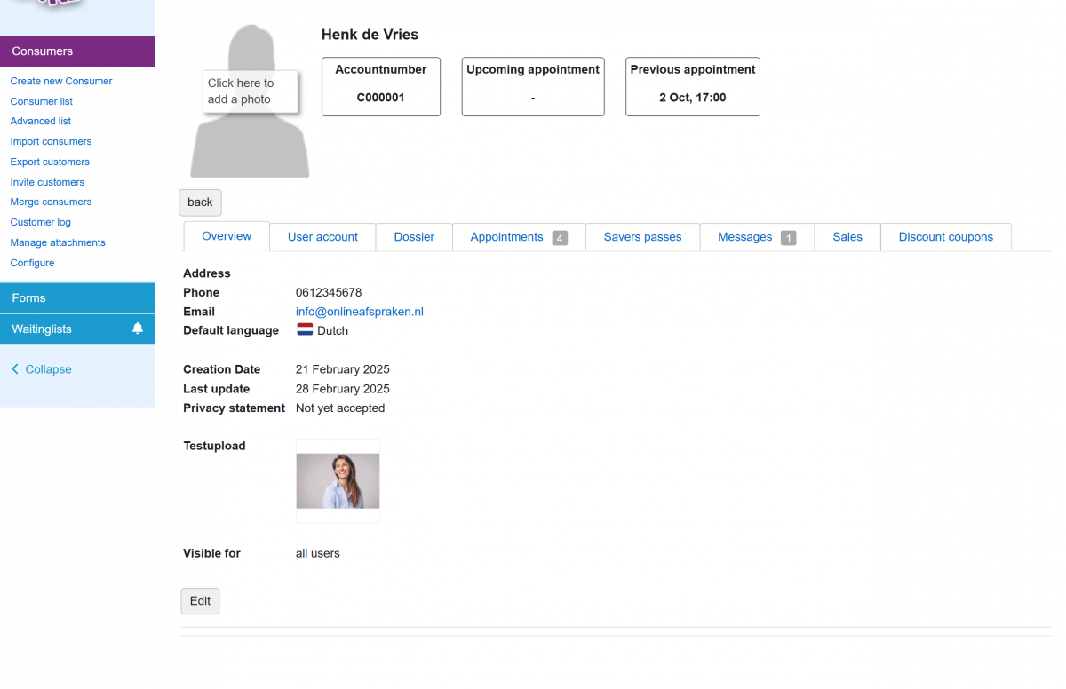This screenshot has height=689, width=1066.
Task: Click the profile photo placeholder silhouette
Action: point(250,142)
